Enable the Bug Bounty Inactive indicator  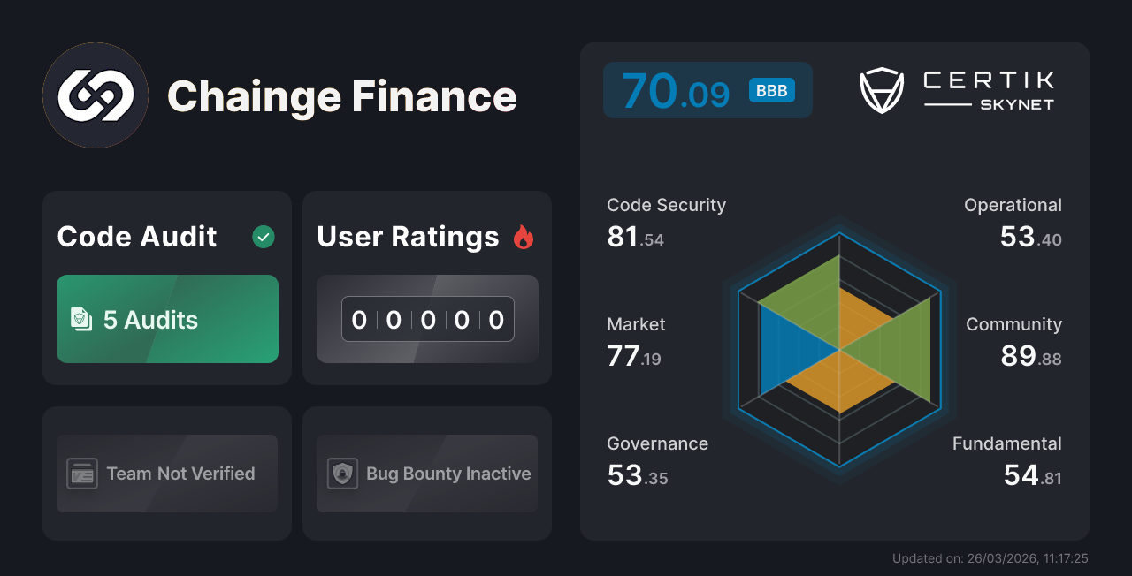click(x=426, y=474)
